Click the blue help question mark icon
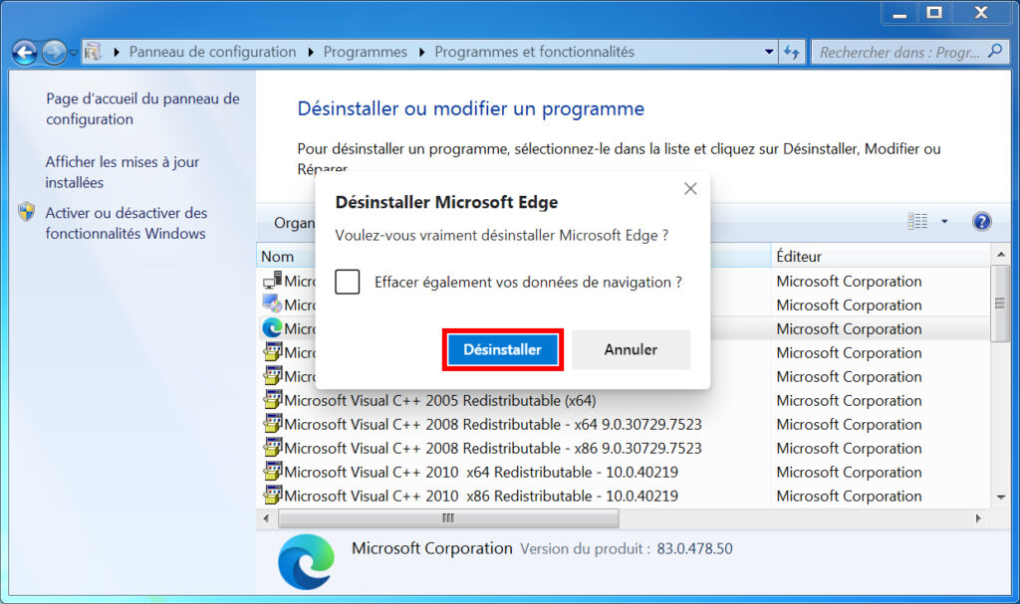The height and width of the screenshot is (604, 1020). point(981,222)
